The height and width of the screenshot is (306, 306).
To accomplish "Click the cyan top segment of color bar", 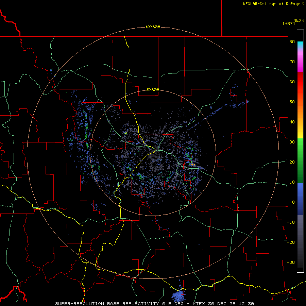I will point(300,45).
